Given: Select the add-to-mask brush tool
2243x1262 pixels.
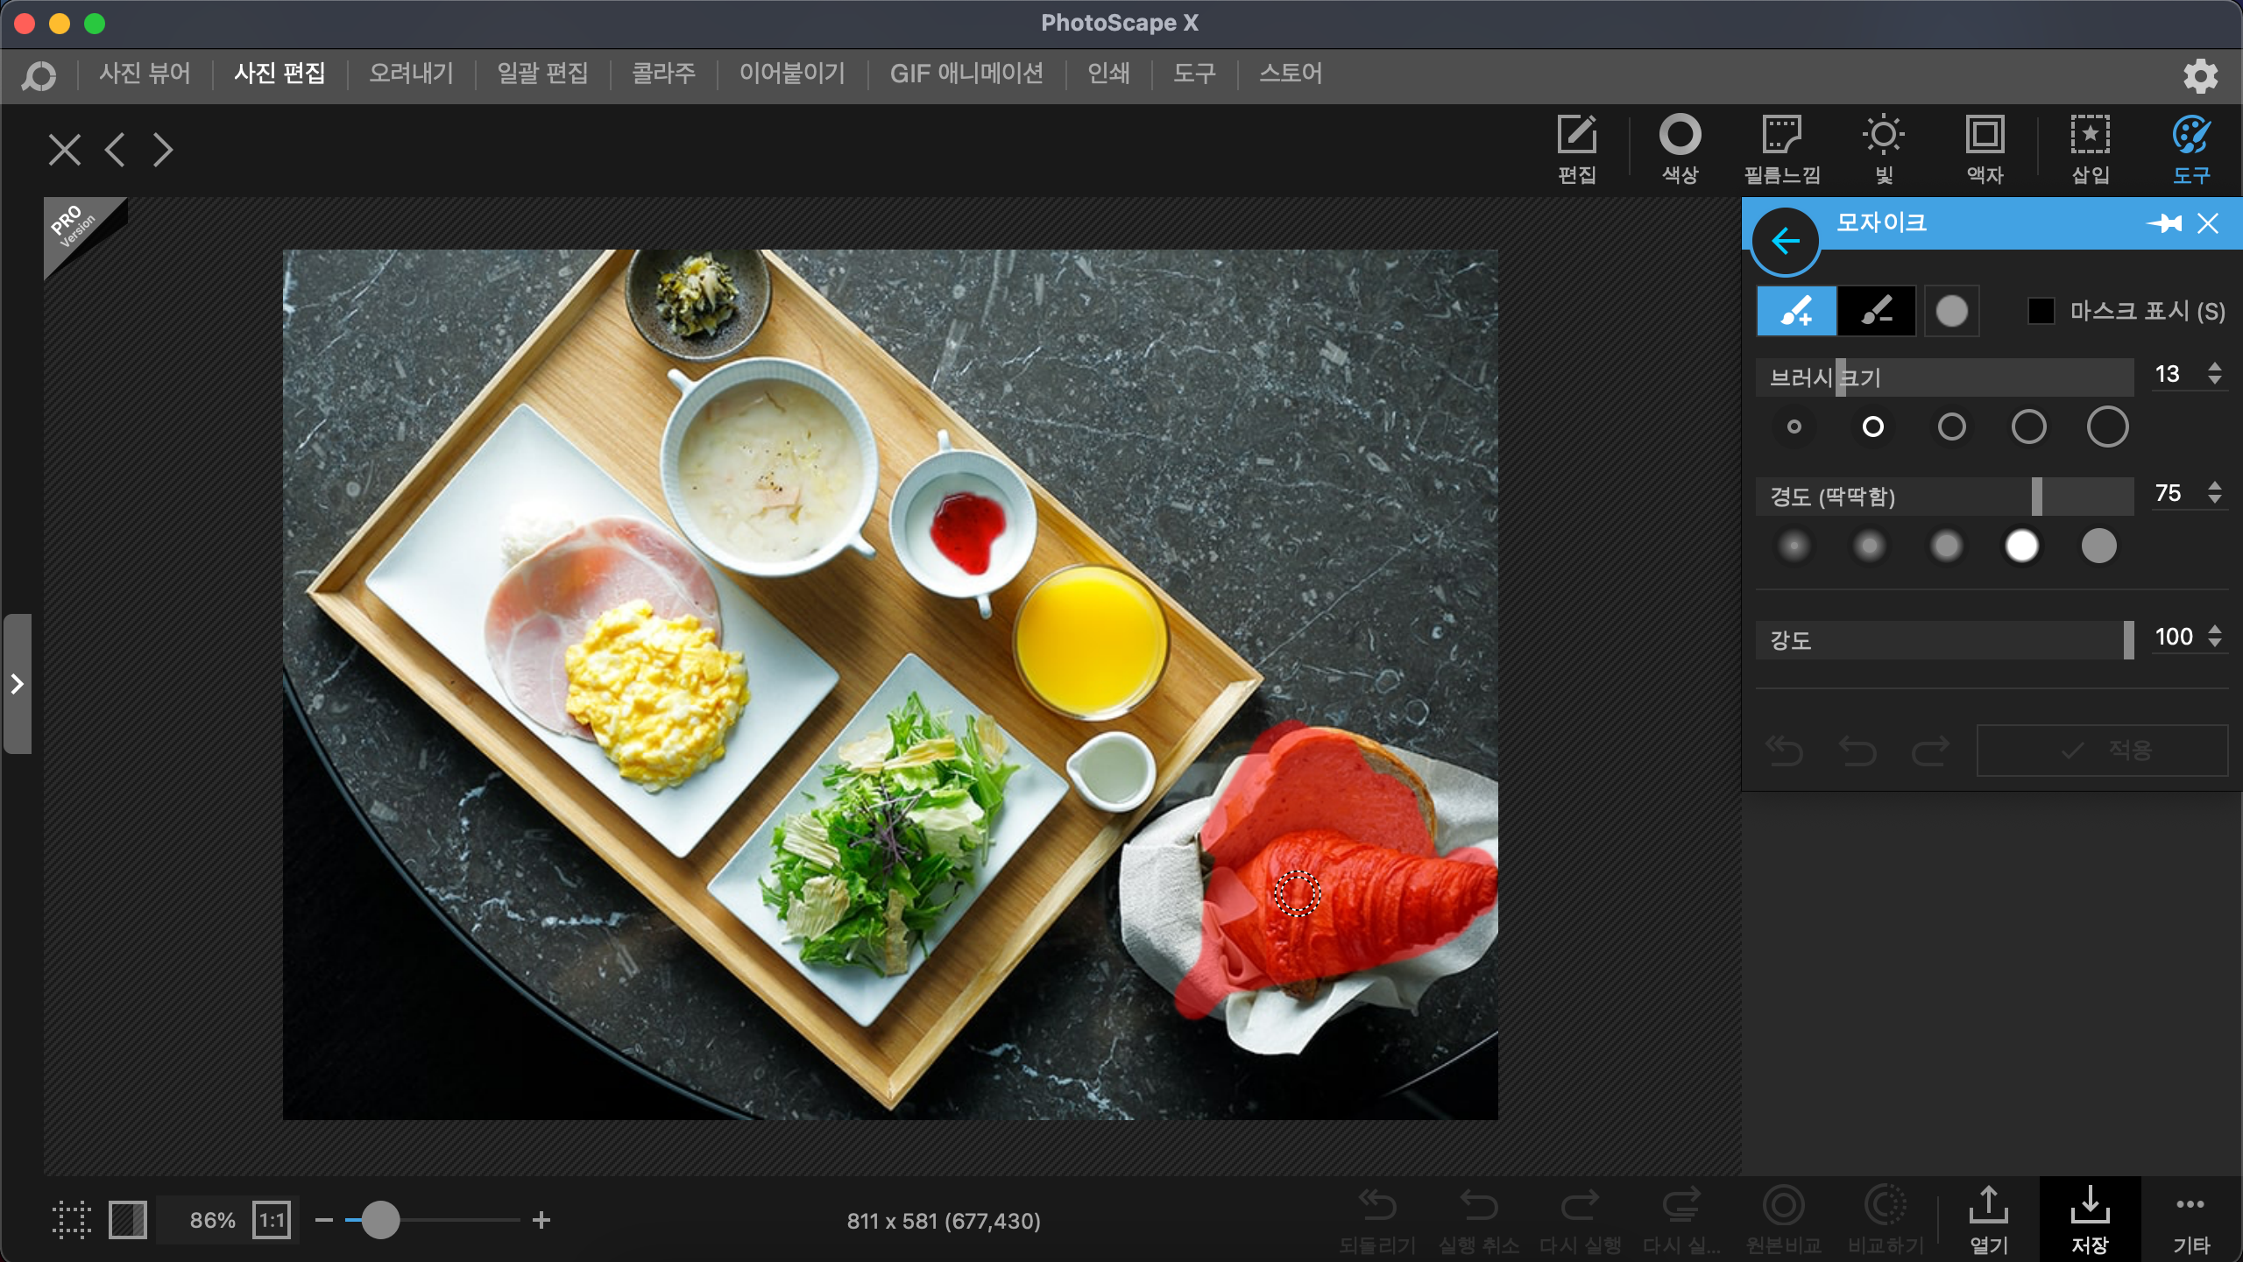Looking at the screenshot, I should click(x=1795, y=311).
